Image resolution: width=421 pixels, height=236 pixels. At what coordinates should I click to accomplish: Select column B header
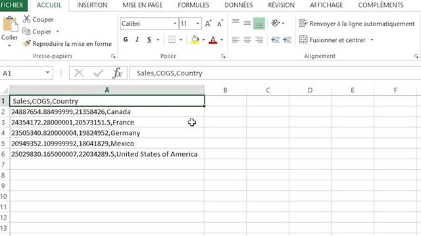(x=225, y=90)
